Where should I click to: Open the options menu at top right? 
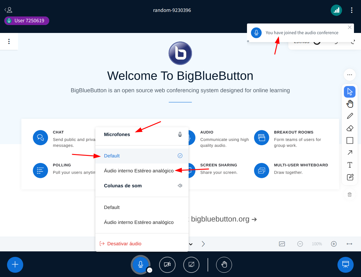coord(352,10)
